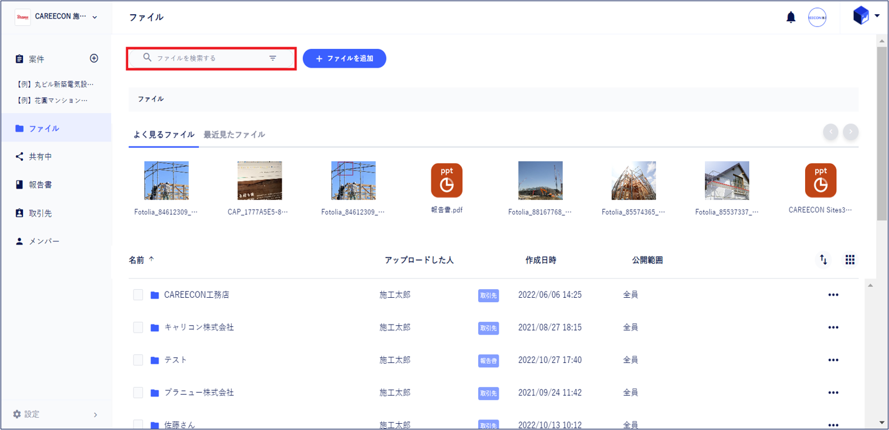Image resolution: width=889 pixels, height=430 pixels.
Task: Open the search filter options icon
Action: pyautogui.click(x=273, y=58)
